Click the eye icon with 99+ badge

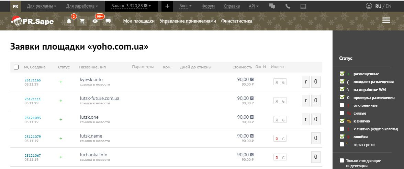[96, 21]
